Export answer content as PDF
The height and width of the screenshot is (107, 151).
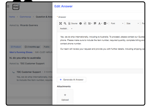coord(85,23)
